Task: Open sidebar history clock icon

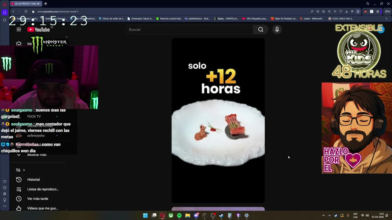Action: [5, 188]
